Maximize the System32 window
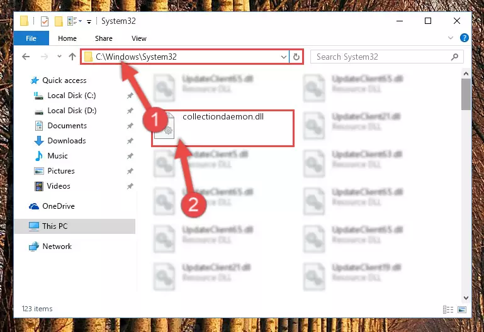The height and width of the screenshot is (332, 484). pos(428,21)
